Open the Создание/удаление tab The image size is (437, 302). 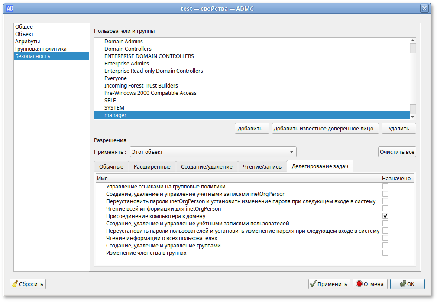click(x=207, y=166)
